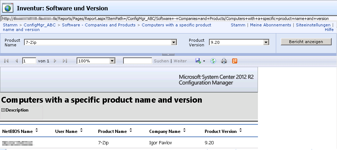
Task: Go to the next report page
Action: [55, 61]
